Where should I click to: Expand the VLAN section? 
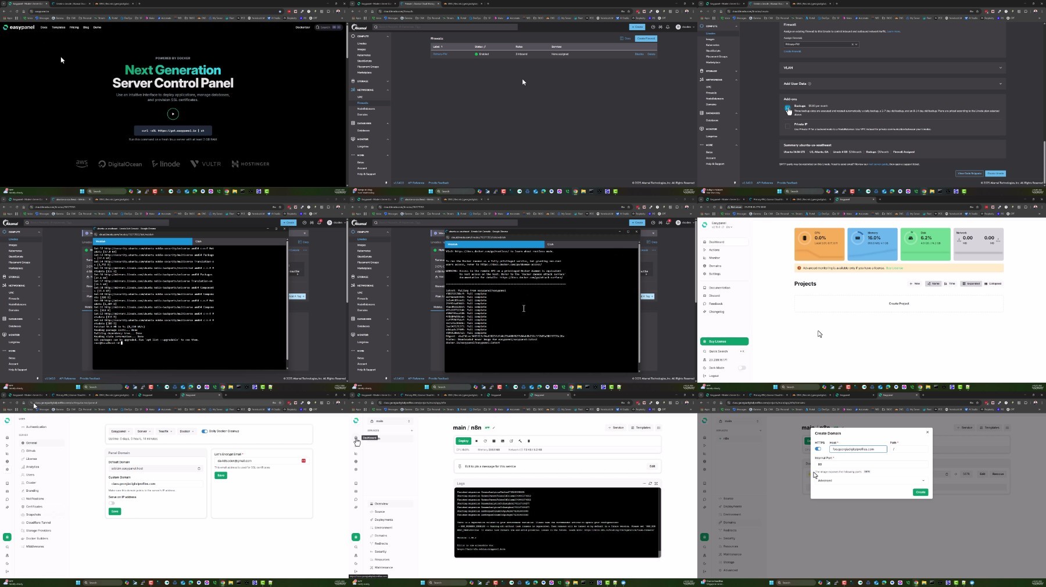click(x=892, y=67)
